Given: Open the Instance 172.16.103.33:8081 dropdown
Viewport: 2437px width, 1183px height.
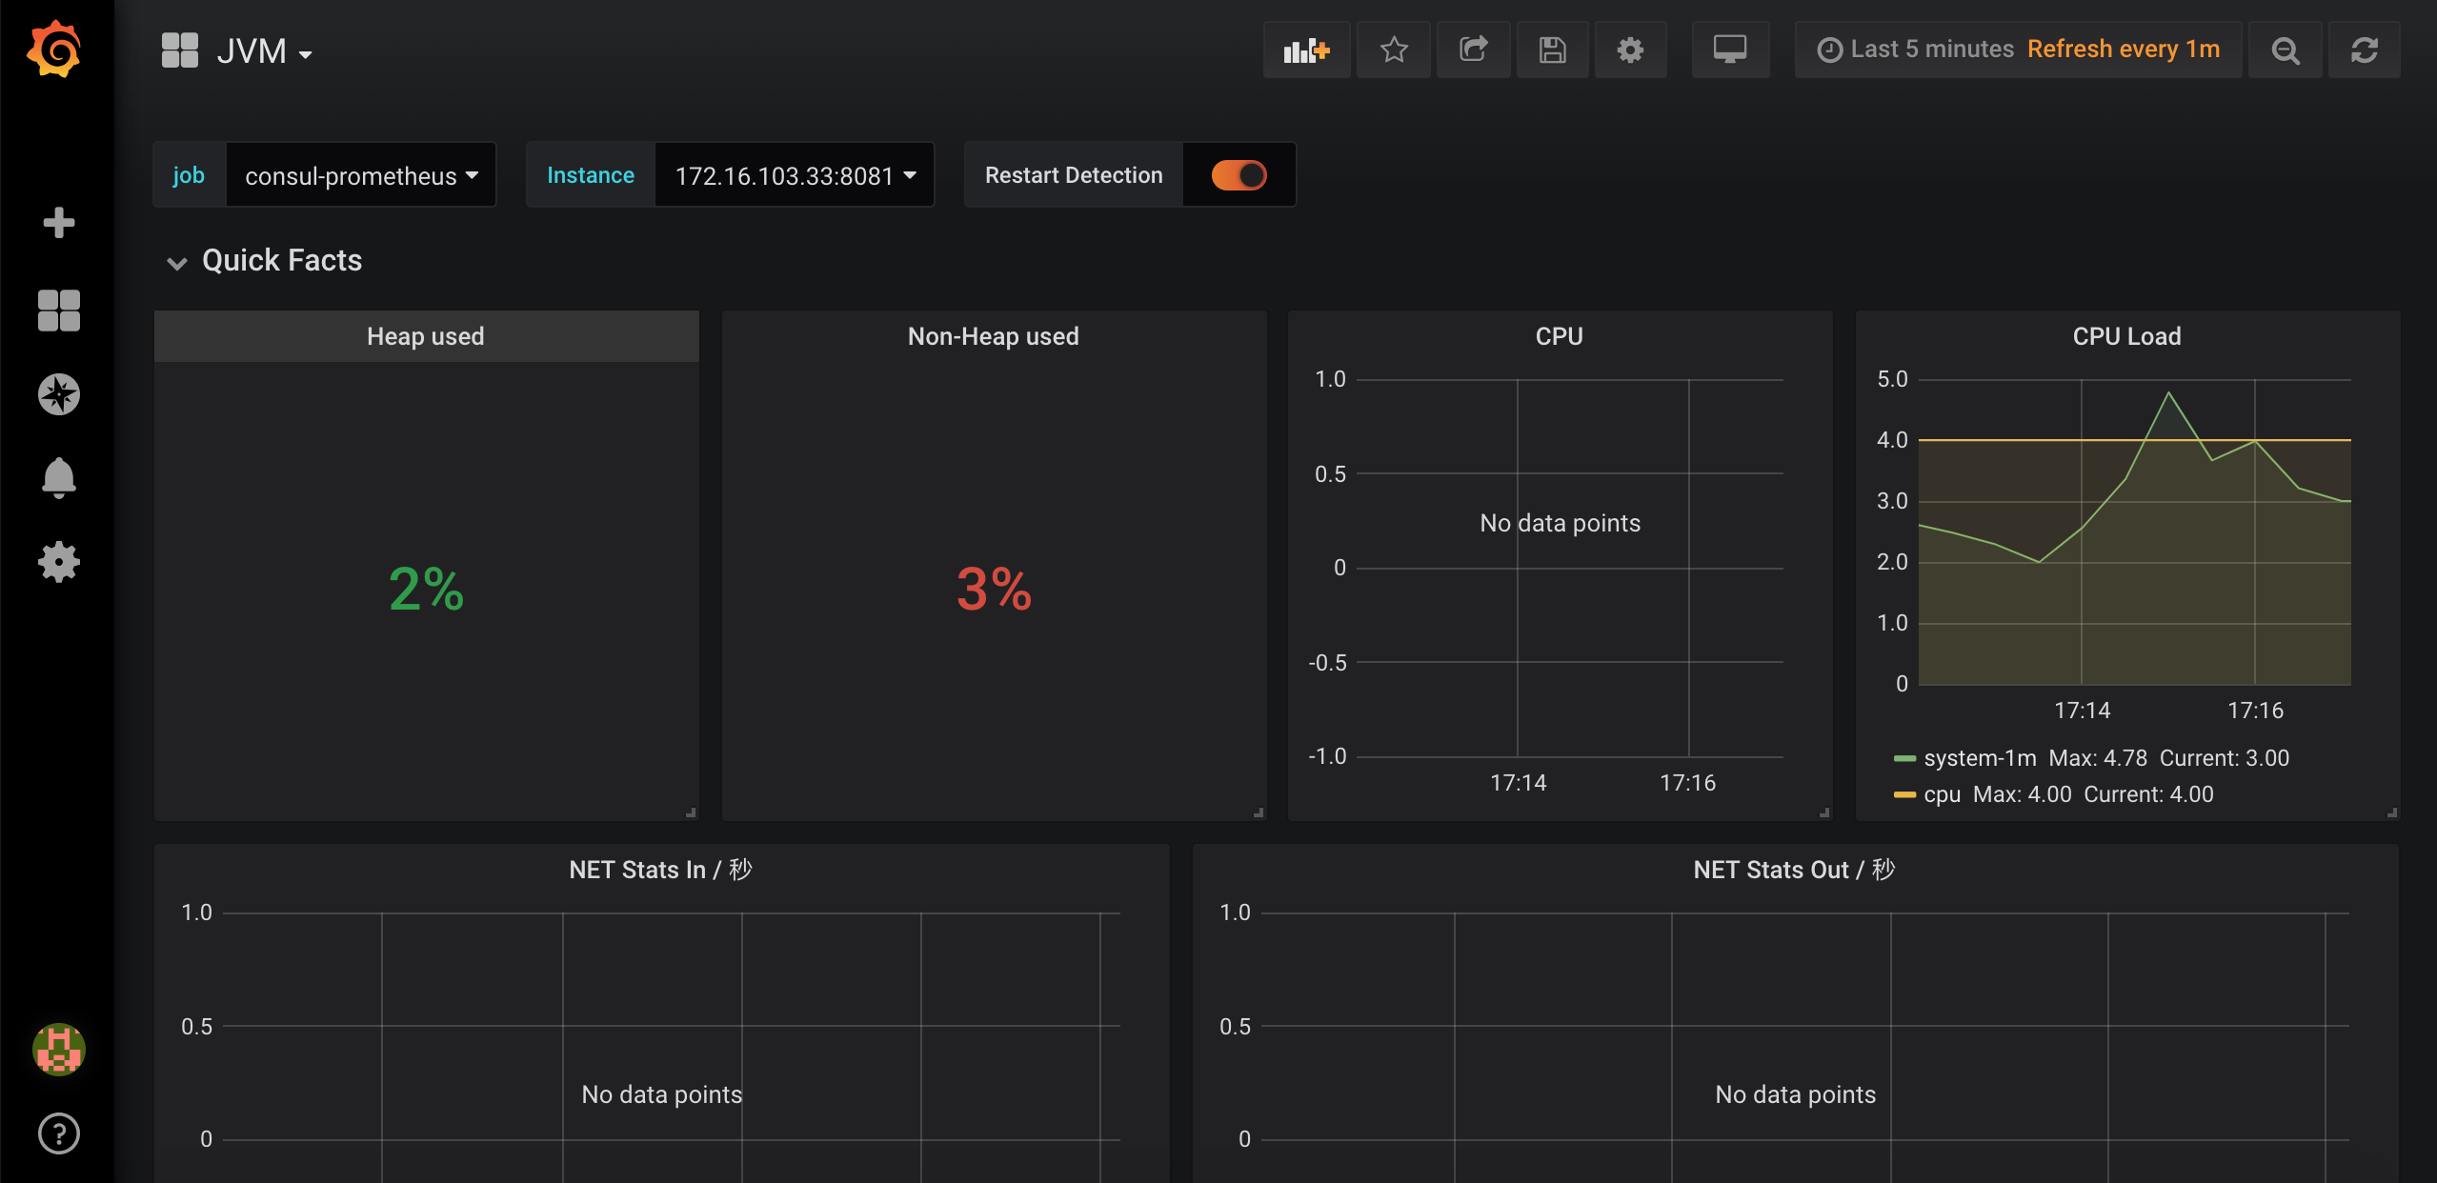Looking at the screenshot, I should coord(795,175).
